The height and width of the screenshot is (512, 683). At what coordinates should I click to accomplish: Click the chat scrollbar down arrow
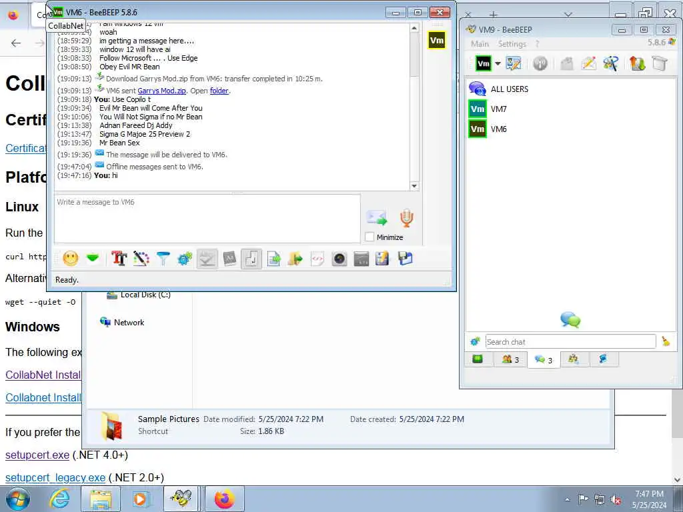click(x=414, y=186)
